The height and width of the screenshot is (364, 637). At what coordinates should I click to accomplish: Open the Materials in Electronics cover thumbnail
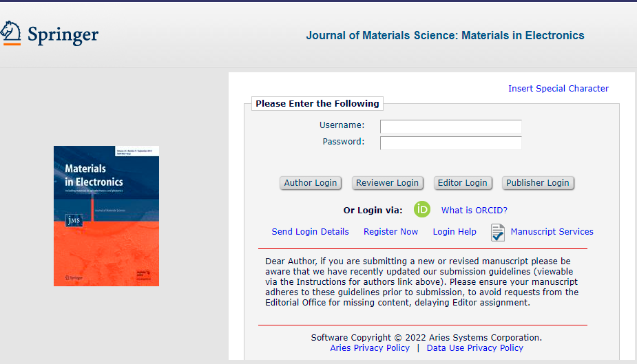106,215
